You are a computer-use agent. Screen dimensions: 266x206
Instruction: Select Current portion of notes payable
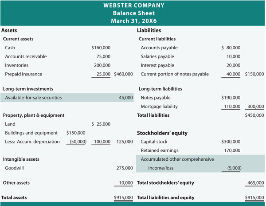click(174, 74)
